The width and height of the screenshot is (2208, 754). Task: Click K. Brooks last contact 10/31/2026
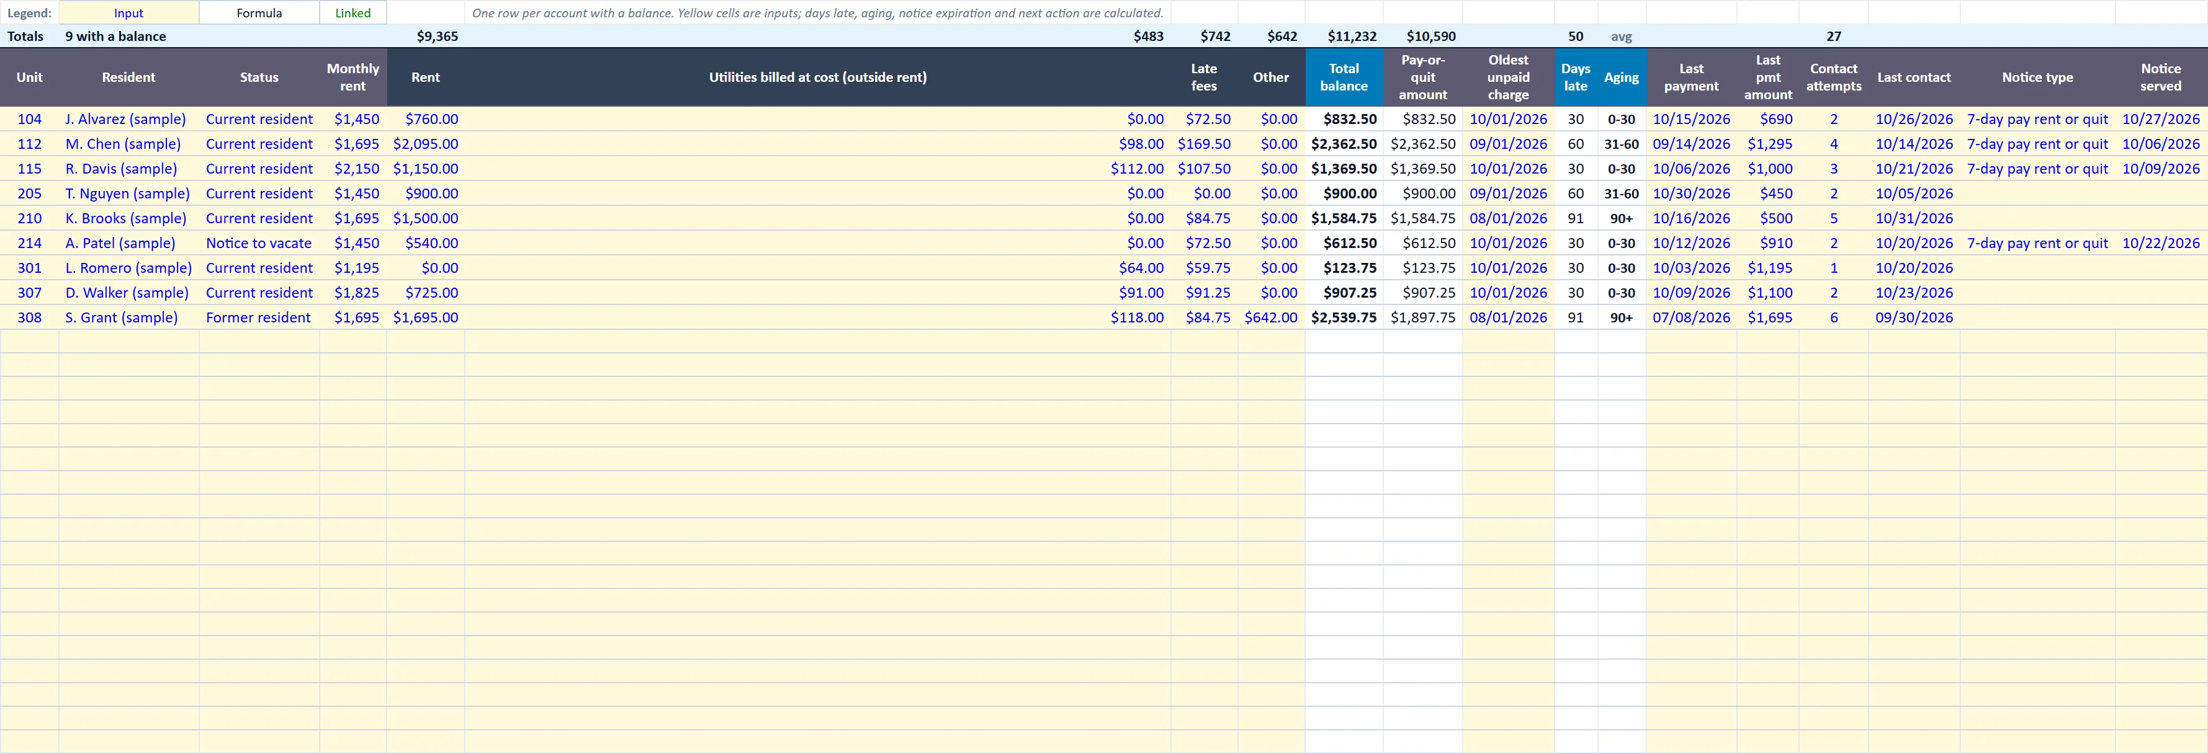(1914, 218)
